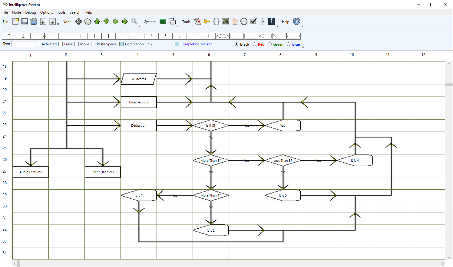Open the Options menu

[x=46, y=12]
